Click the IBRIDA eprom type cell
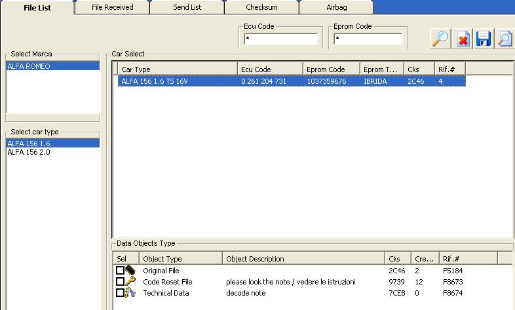 pos(375,81)
